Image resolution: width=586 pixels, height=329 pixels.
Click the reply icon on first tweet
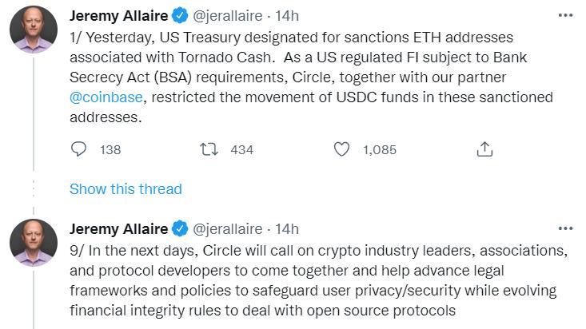[x=78, y=149]
